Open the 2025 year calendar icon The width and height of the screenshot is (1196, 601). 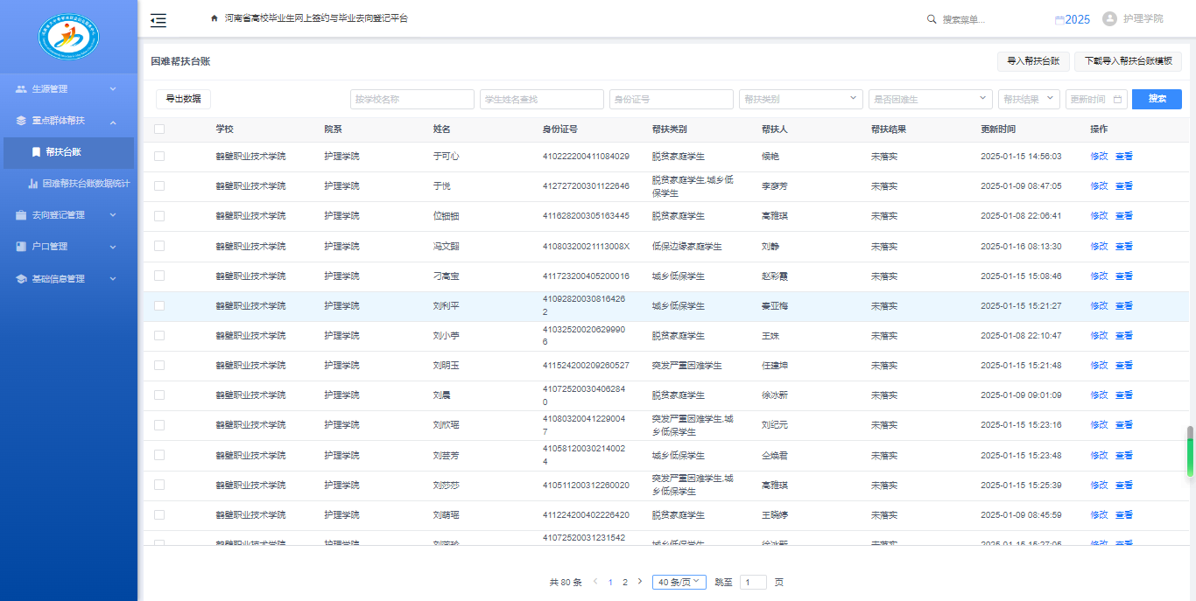1059,19
